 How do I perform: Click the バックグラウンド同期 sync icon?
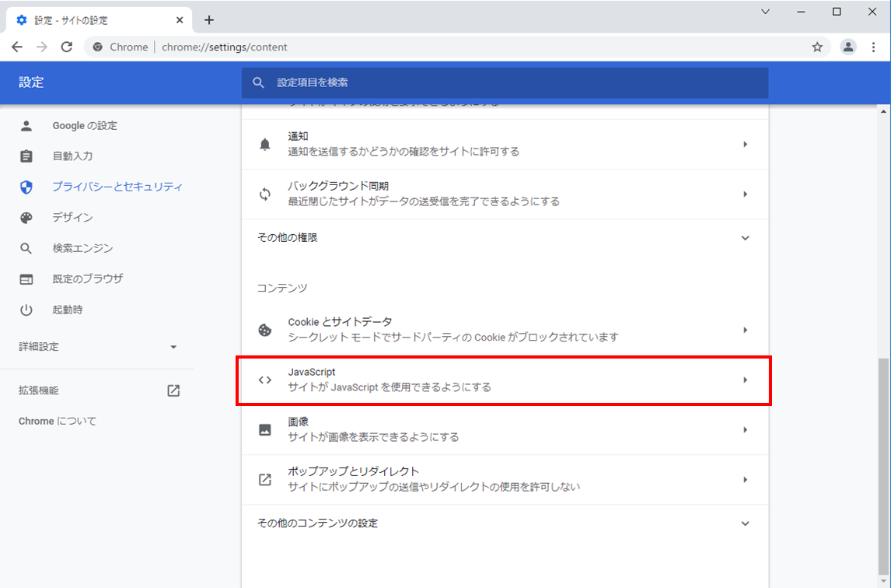tap(265, 194)
